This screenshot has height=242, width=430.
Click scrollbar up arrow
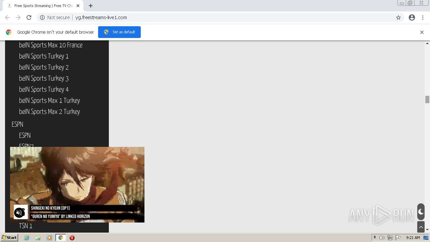point(427,43)
